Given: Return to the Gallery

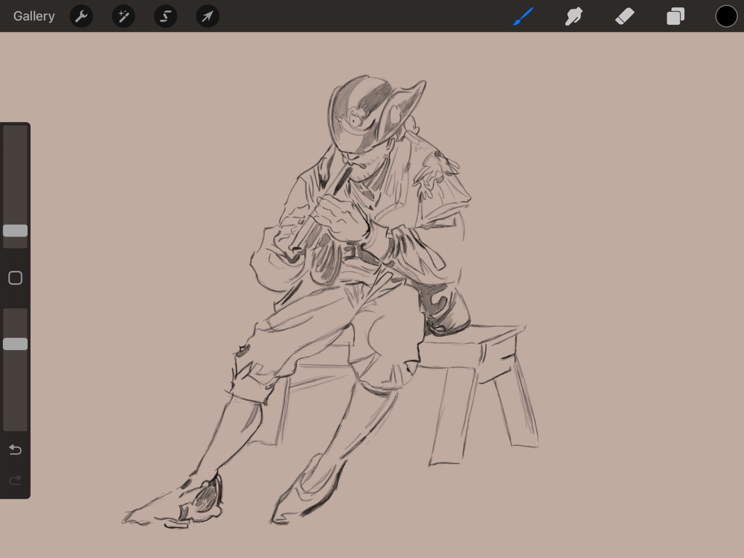Looking at the screenshot, I should (34, 16).
